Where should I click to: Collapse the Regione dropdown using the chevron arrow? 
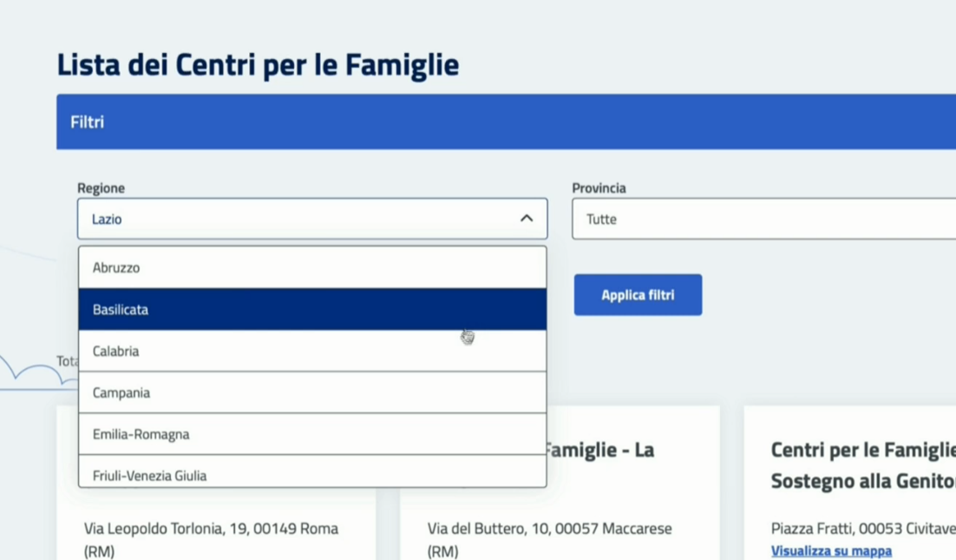point(527,219)
